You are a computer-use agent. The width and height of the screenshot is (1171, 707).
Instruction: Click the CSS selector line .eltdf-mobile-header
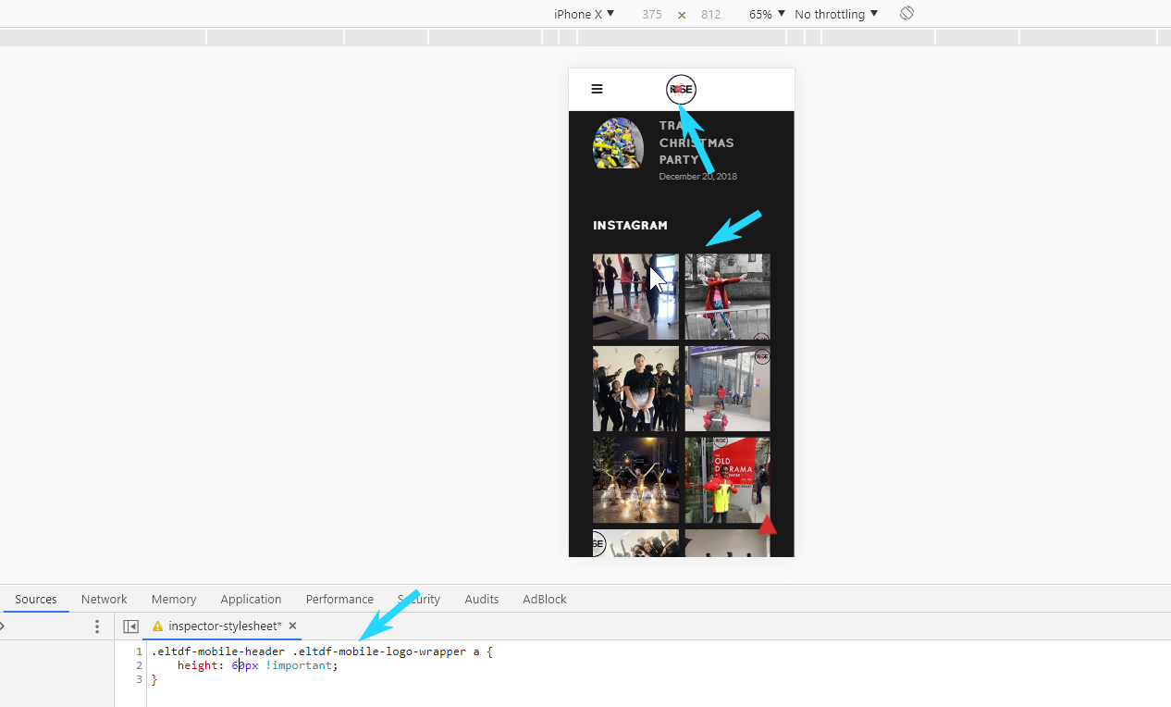coord(322,651)
